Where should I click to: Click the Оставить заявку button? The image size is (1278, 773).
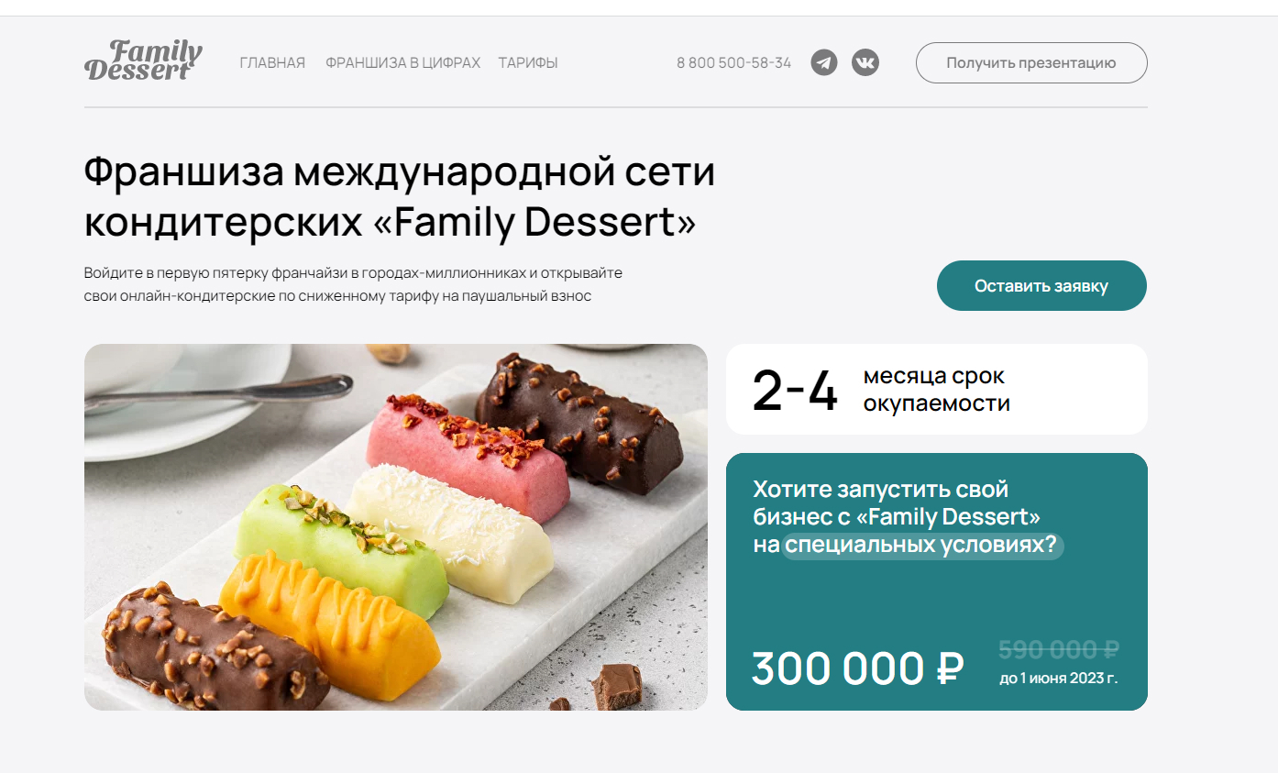(x=1041, y=285)
